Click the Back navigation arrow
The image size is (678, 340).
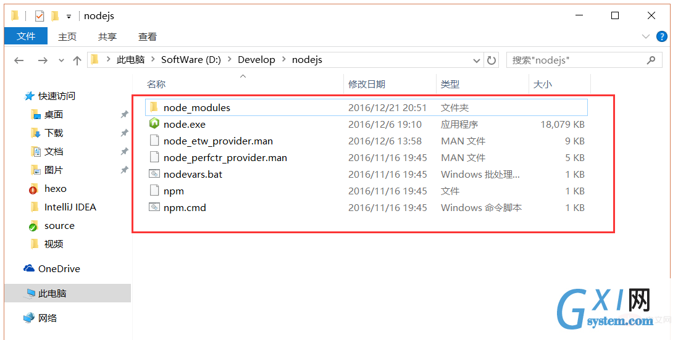[19, 60]
